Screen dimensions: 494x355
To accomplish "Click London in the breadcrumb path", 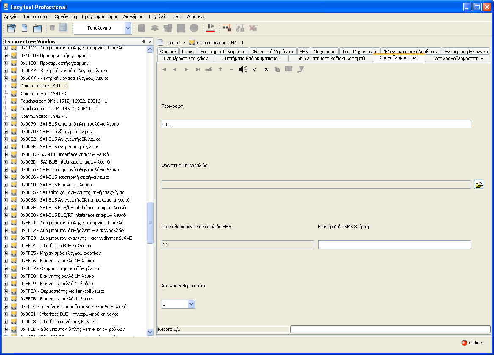I will click(173, 43).
